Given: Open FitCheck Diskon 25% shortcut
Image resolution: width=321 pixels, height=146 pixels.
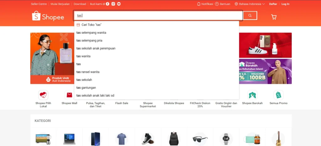Looking at the screenshot, I should click(x=200, y=105).
